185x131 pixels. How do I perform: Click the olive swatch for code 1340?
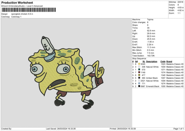pos(139,75)
